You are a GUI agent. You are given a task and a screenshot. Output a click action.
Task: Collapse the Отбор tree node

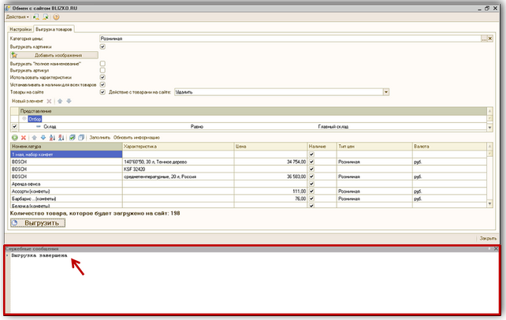coord(24,119)
